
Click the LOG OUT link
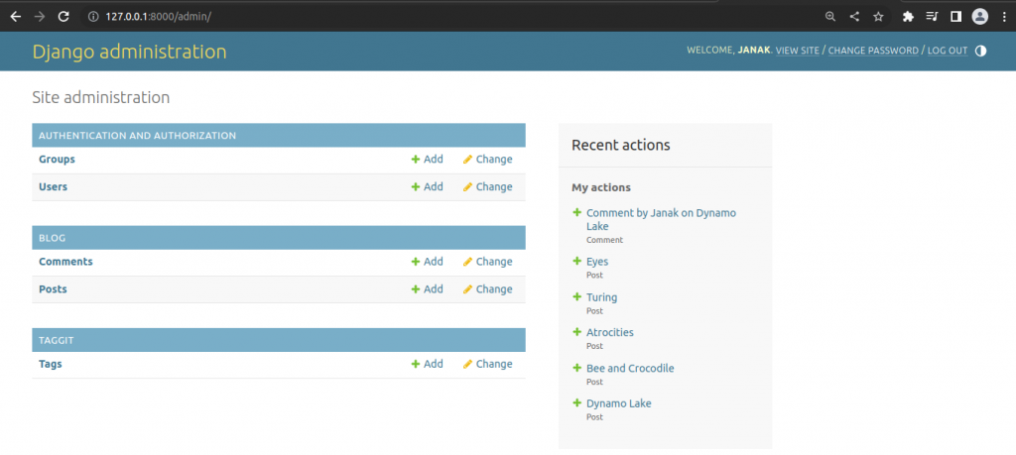click(948, 51)
